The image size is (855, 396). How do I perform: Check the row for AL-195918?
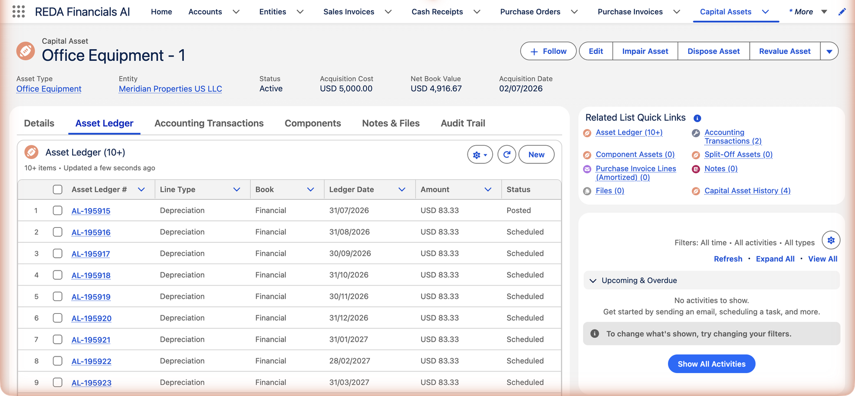tap(58, 275)
